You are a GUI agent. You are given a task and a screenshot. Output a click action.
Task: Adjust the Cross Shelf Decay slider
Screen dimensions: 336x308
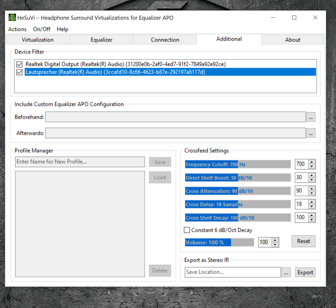coord(238,218)
